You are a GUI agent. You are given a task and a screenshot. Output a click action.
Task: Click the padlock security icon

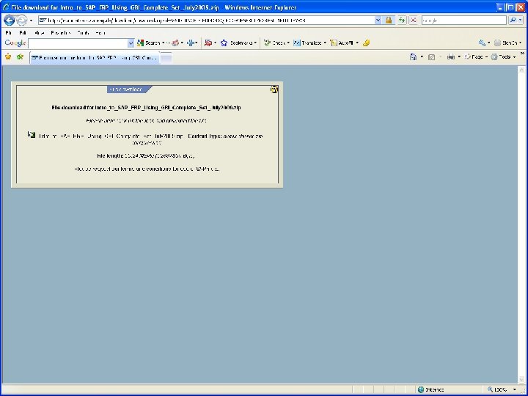(x=389, y=21)
